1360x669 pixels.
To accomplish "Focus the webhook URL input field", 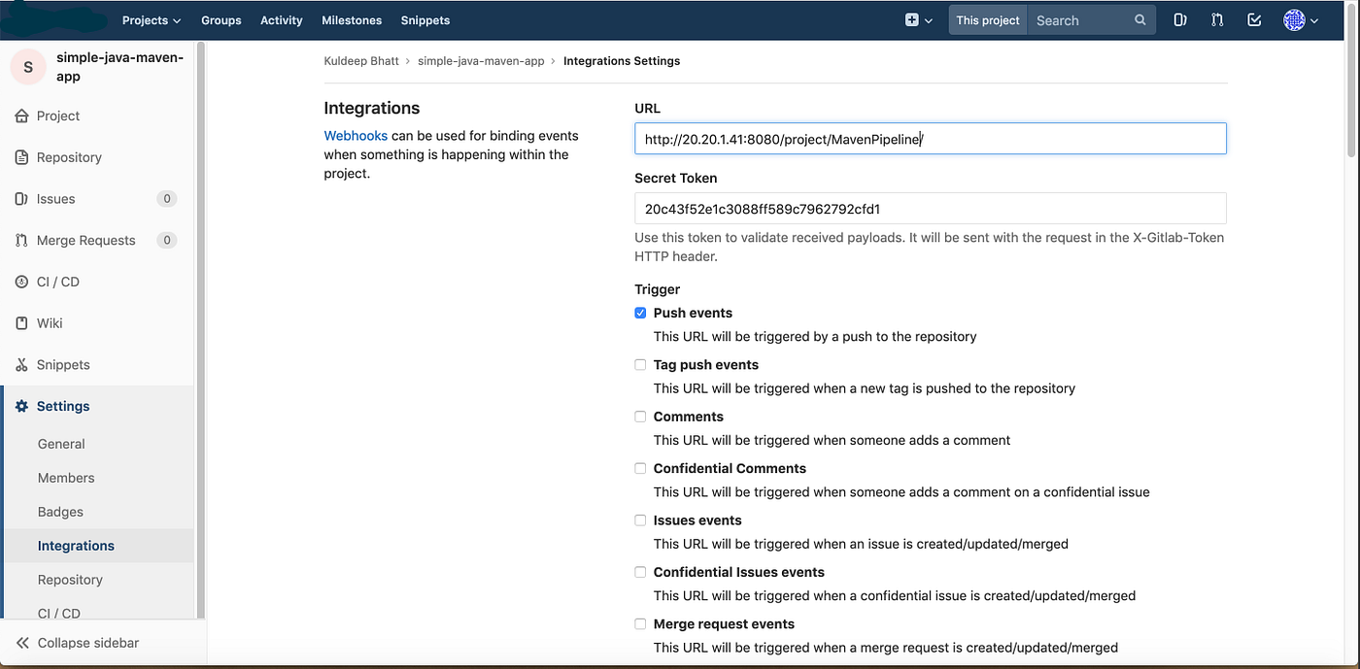I will (930, 138).
